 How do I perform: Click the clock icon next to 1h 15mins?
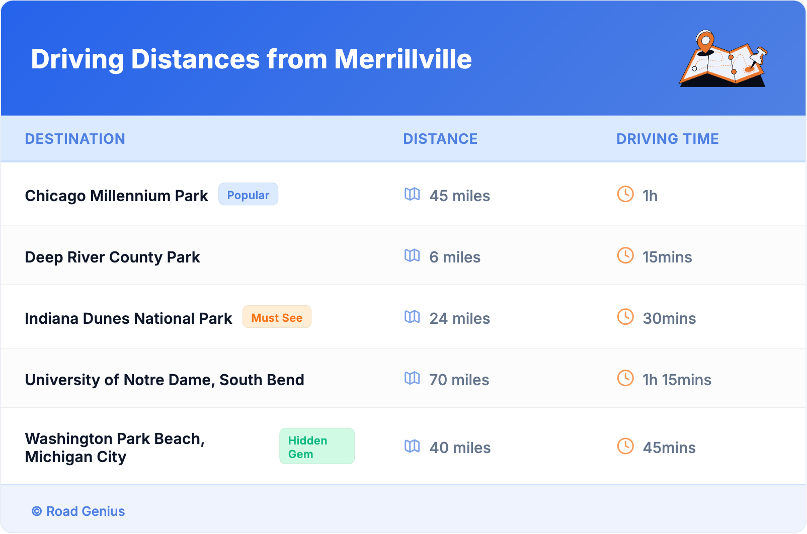625,378
